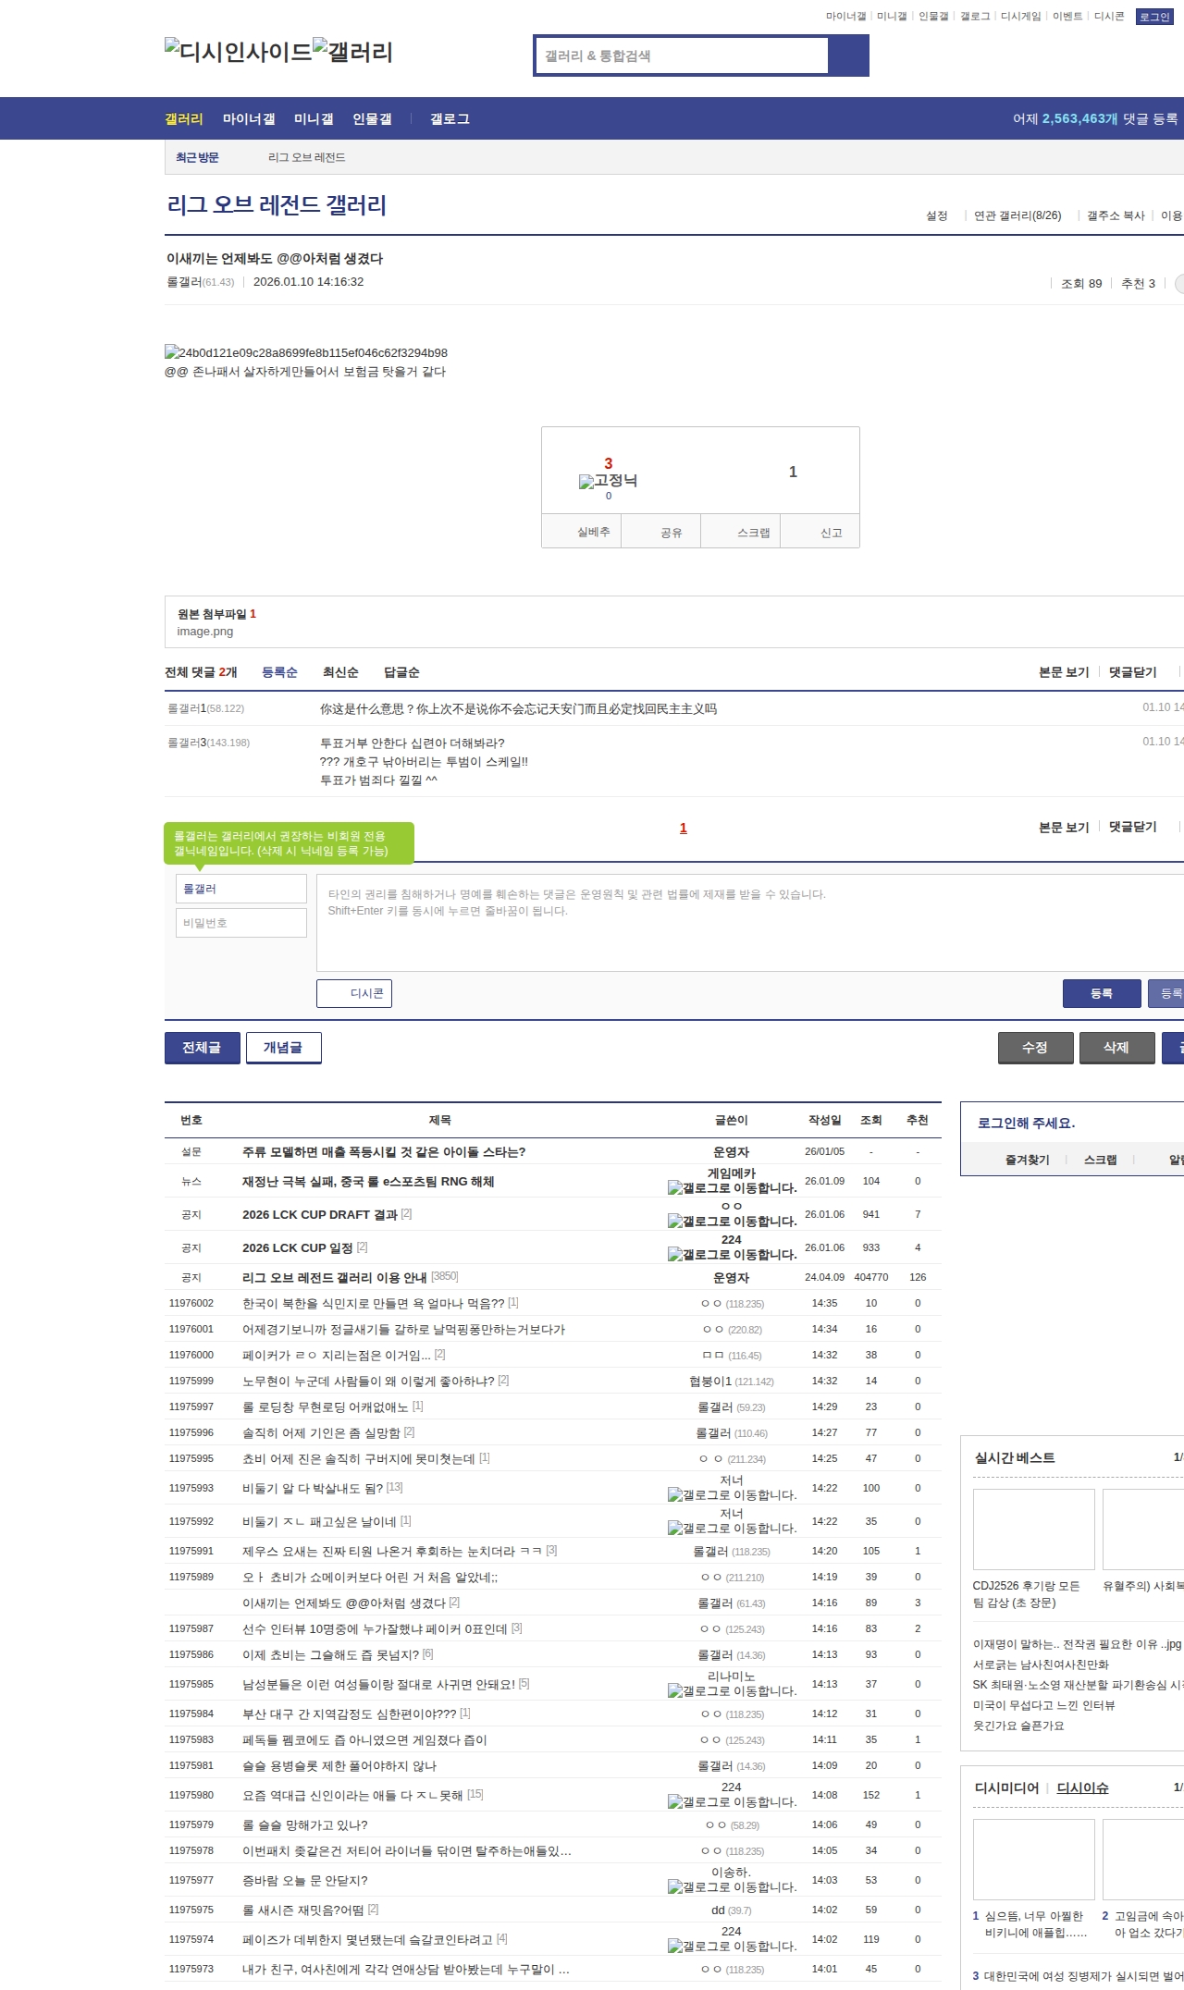This screenshot has height=1990, width=1184.
Task: Open the attached image placeholder in the post
Action: pos(305,352)
